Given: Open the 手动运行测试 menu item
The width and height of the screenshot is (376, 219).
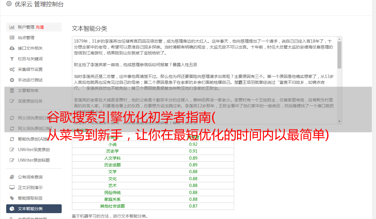Looking at the screenshot, I should pyautogui.click(x=34, y=80).
